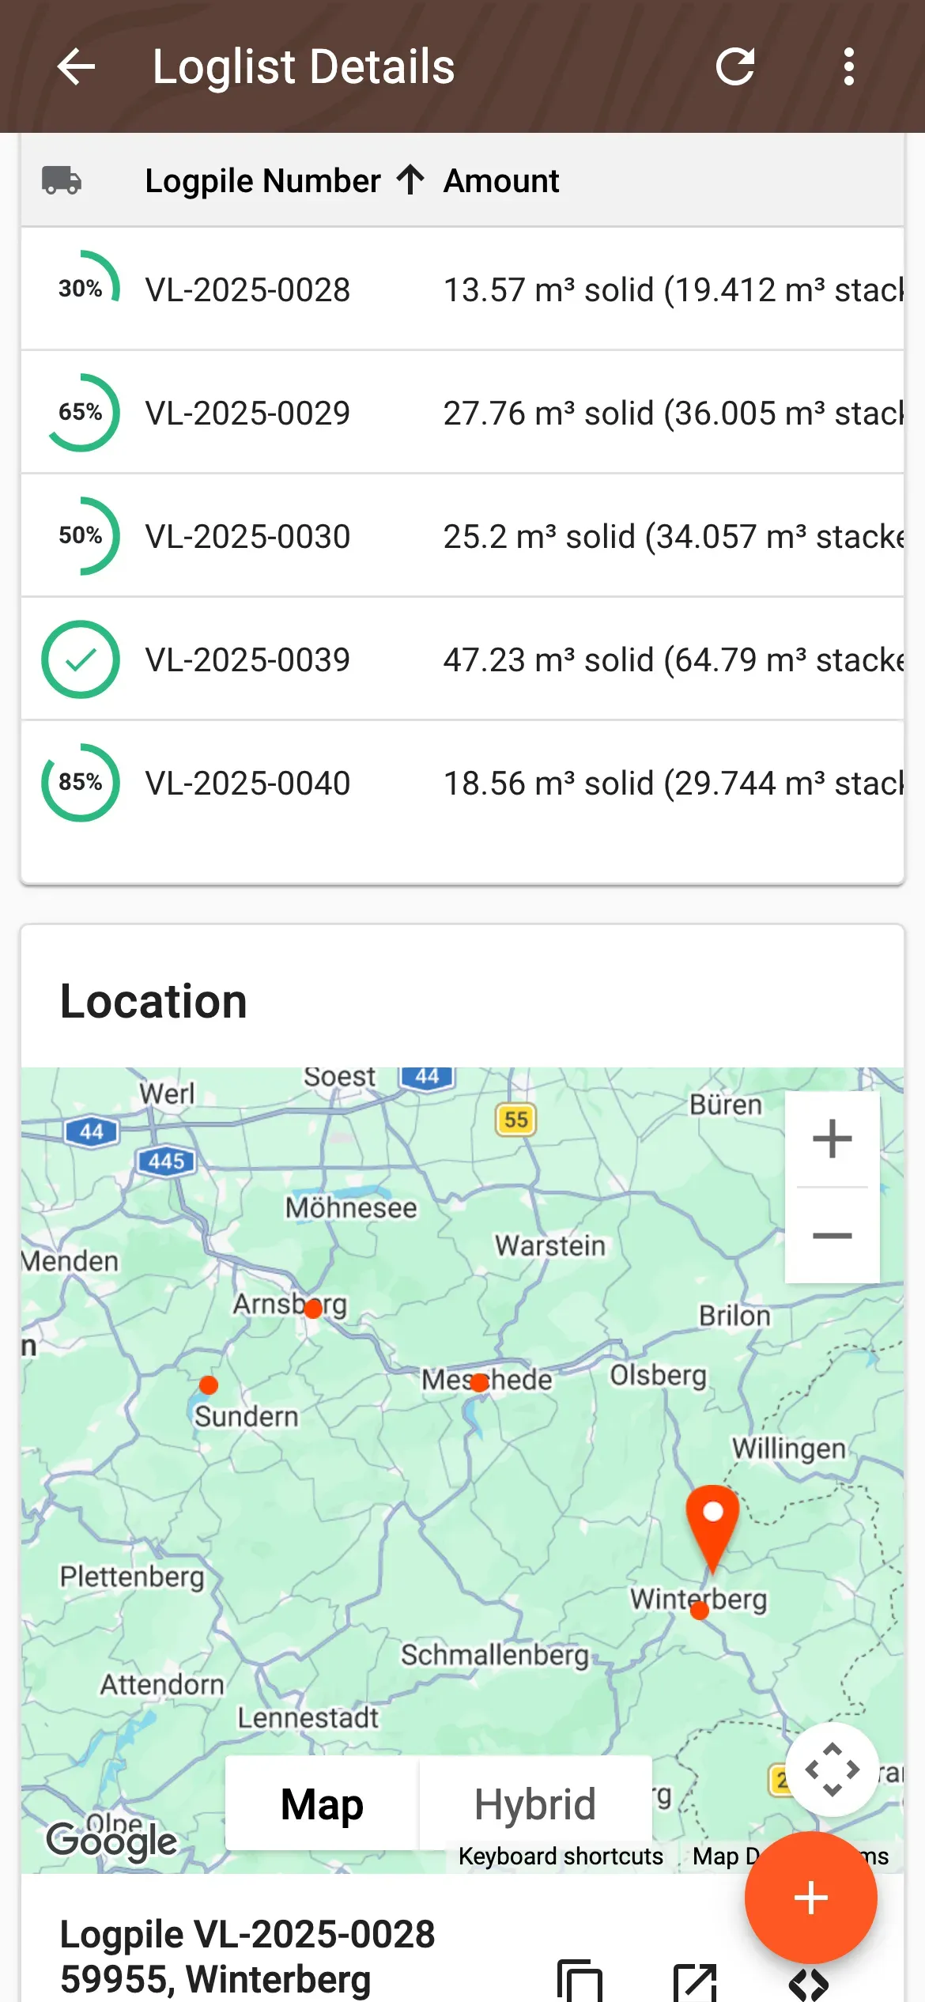The width and height of the screenshot is (925, 2002).
Task: Select logpile row VL-2025-0039
Action: [462, 659]
